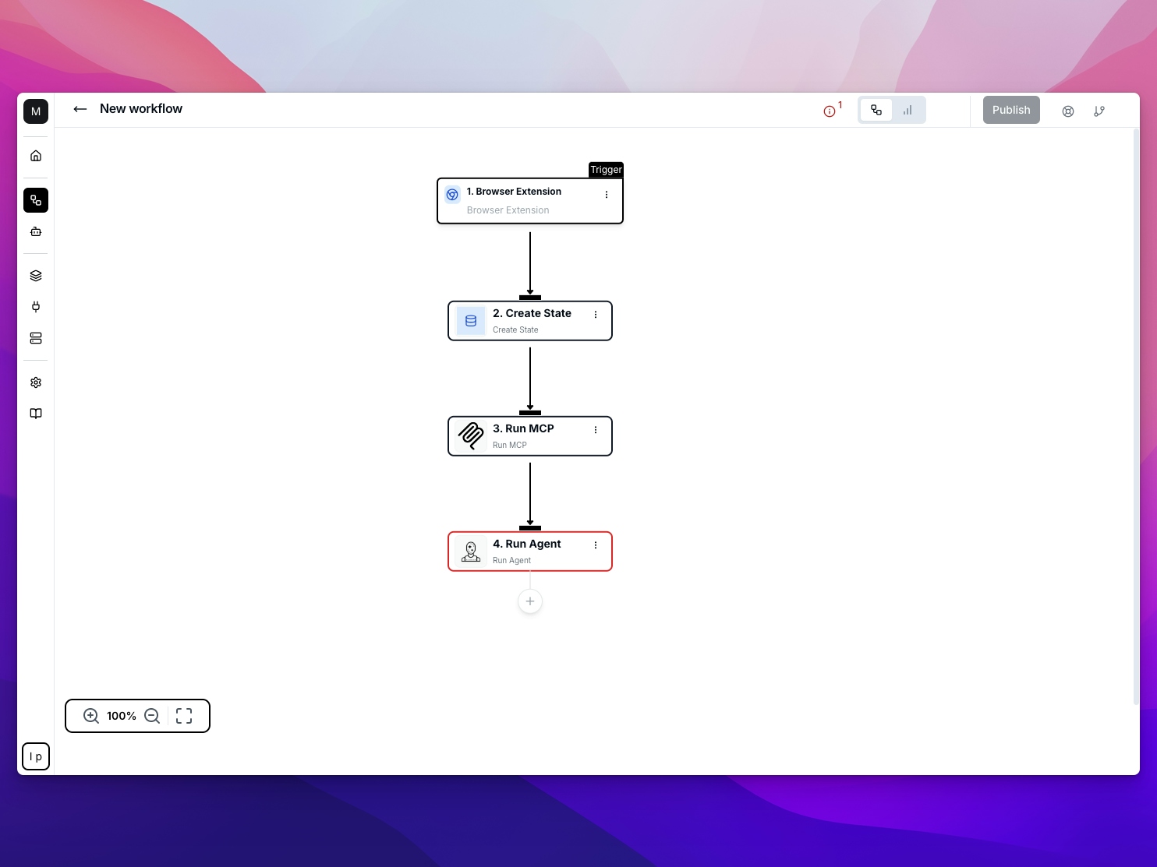Open the integrations plug icon in sidebar

click(36, 307)
